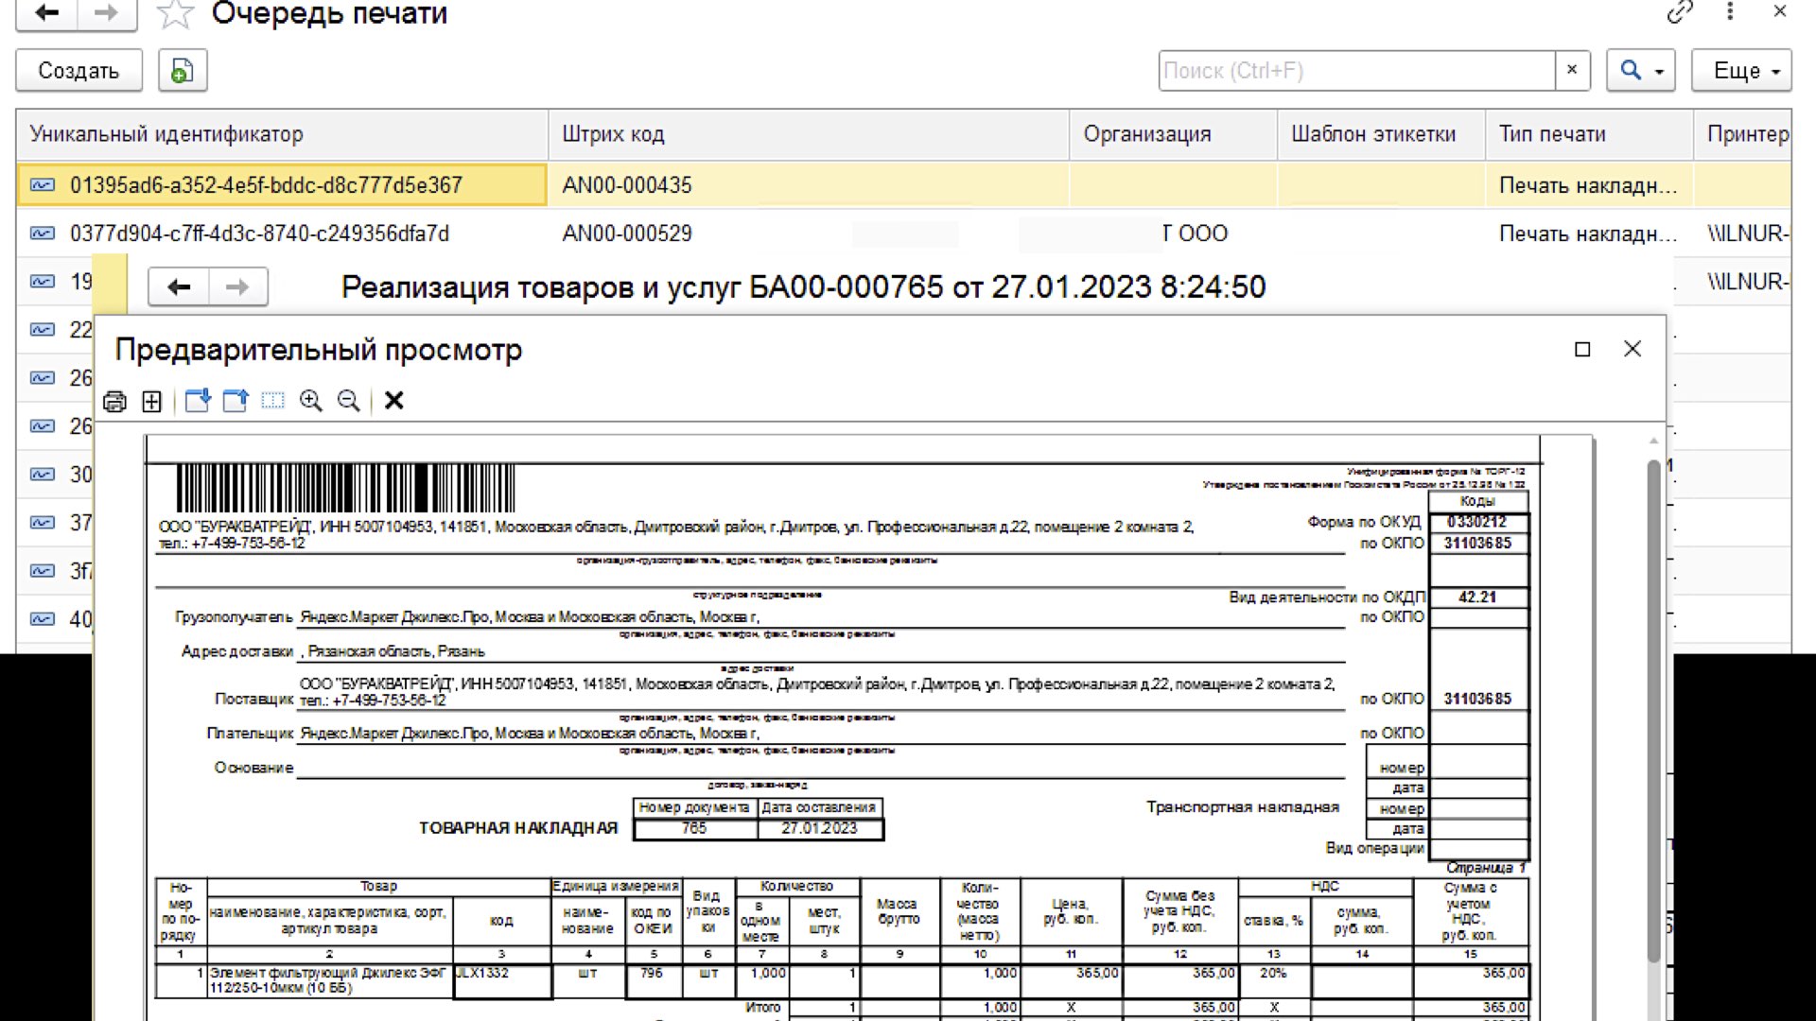Maximize the Предварительный просмотр window

click(1582, 349)
